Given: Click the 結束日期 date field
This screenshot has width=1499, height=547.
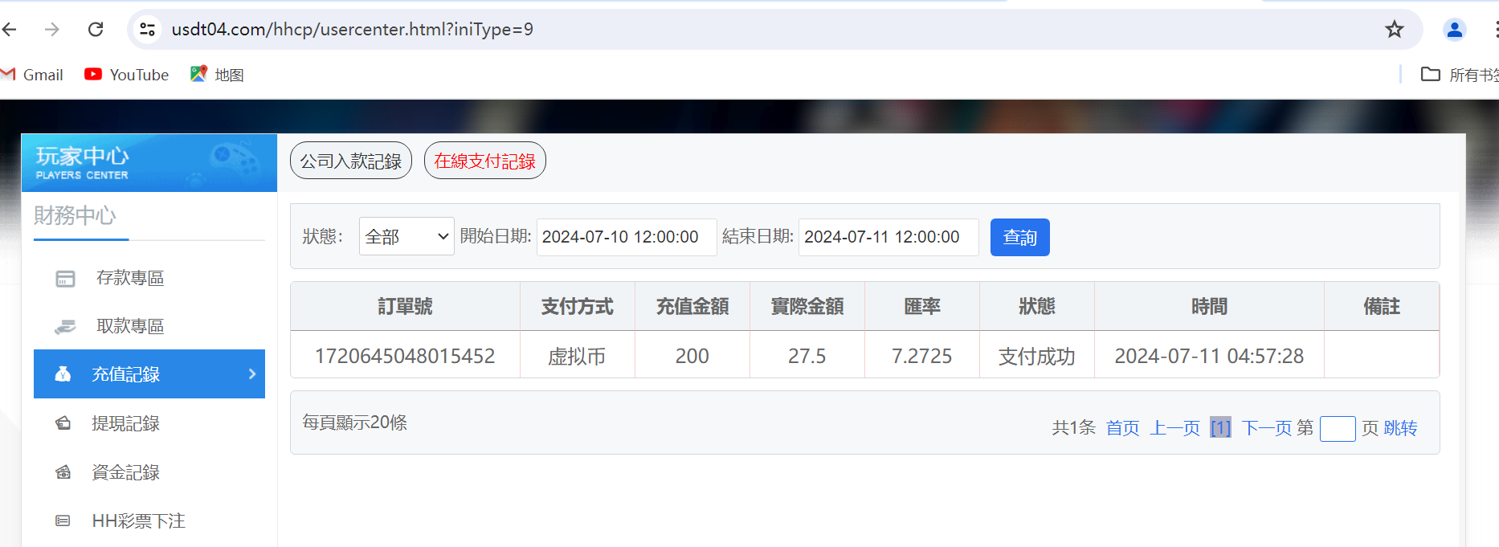Looking at the screenshot, I should tap(888, 237).
